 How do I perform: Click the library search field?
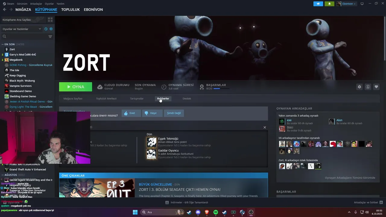coord(24,36)
